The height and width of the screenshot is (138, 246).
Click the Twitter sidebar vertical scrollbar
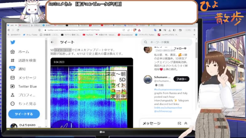(46, 80)
